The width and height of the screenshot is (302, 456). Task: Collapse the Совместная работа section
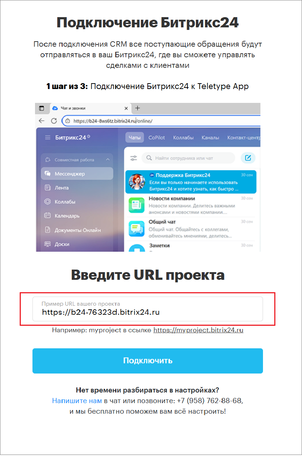[108, 160]
